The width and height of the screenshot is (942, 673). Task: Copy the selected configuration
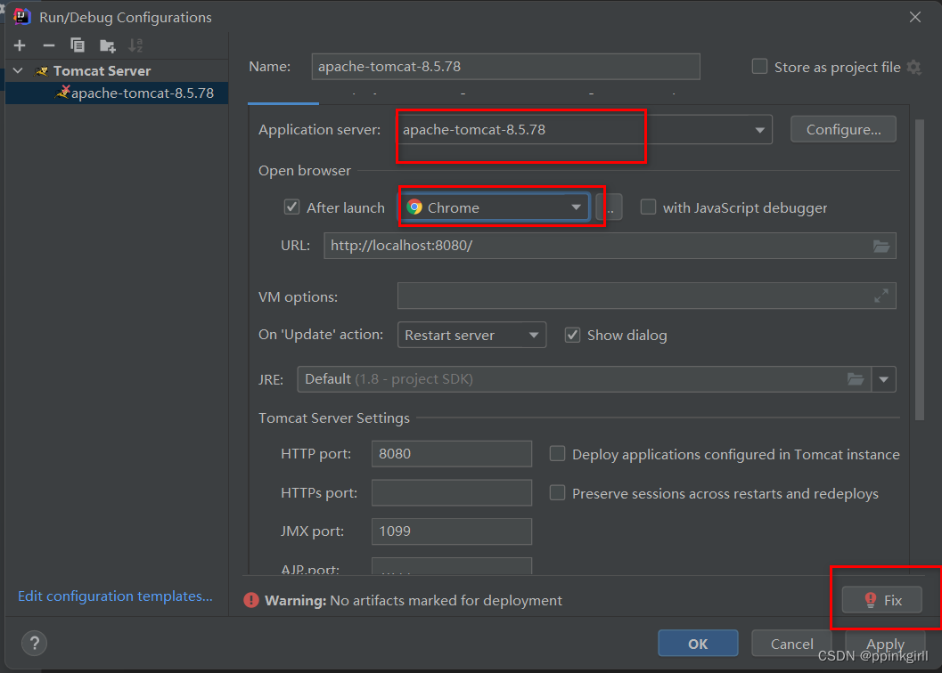78,45
